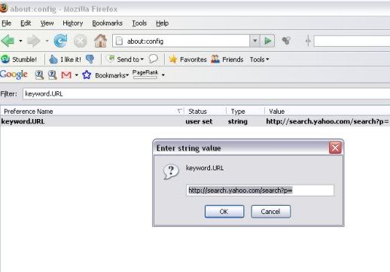390x272 pixels.
Task: Click the PageRank indicator
Action: tap(145, 74)
